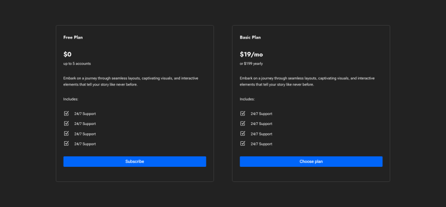Toggle second 24/7 Support checkbox in Basic Plan

tap(243, 123)
